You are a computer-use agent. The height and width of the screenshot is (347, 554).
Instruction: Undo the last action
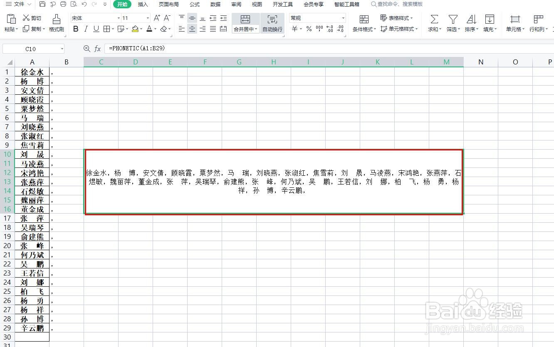[x=84, y=4]
